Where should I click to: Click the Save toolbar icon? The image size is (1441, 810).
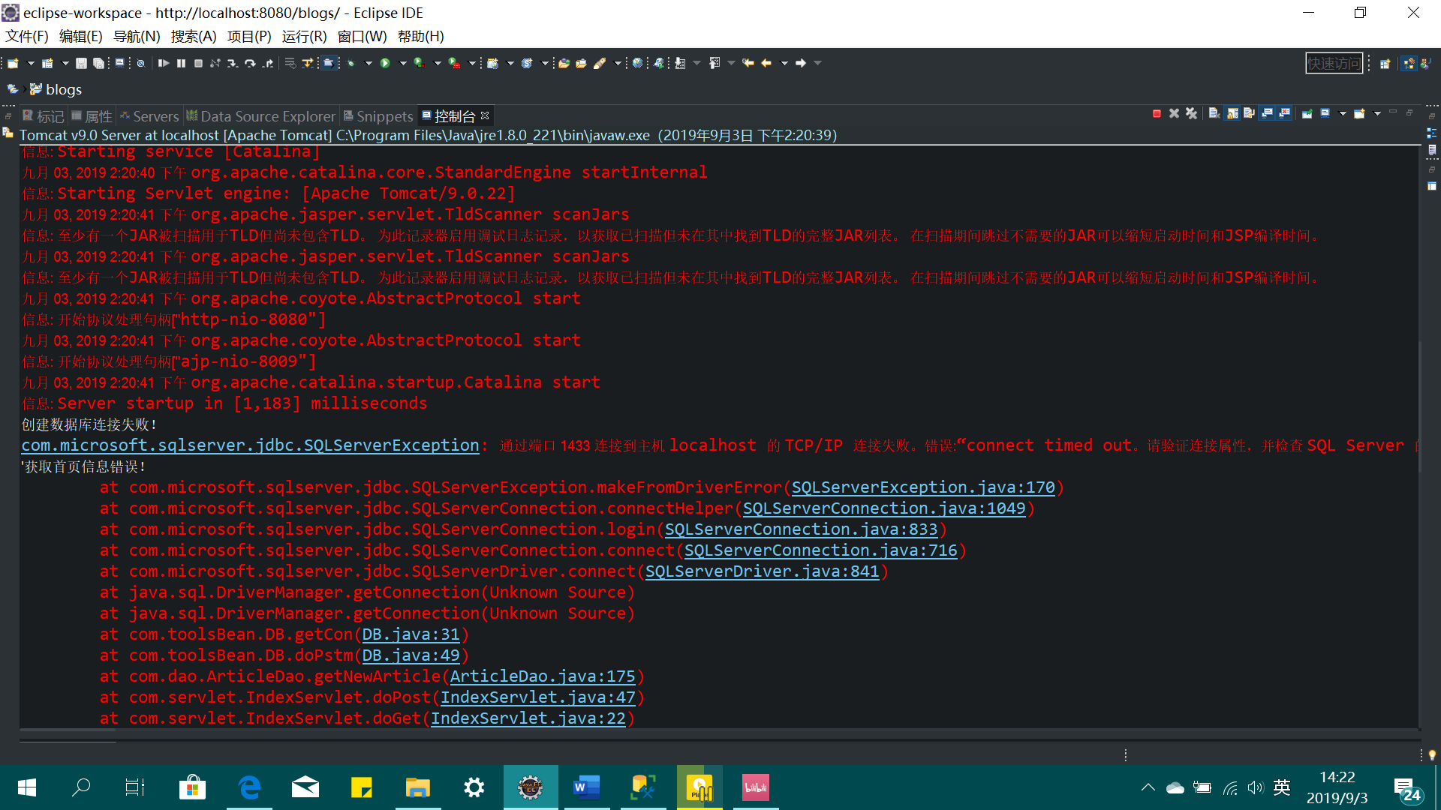tap(81, 63)
